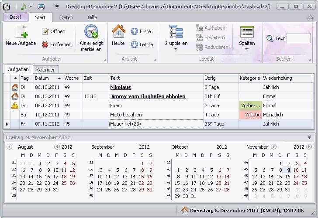Open the quick access toolbar customize arrow
The width and height of the screenshot is (318, 218).
(57, 7)
